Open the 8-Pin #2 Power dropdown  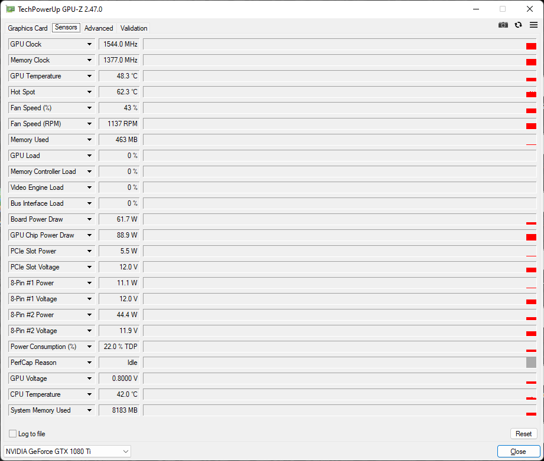coord(89,315)
